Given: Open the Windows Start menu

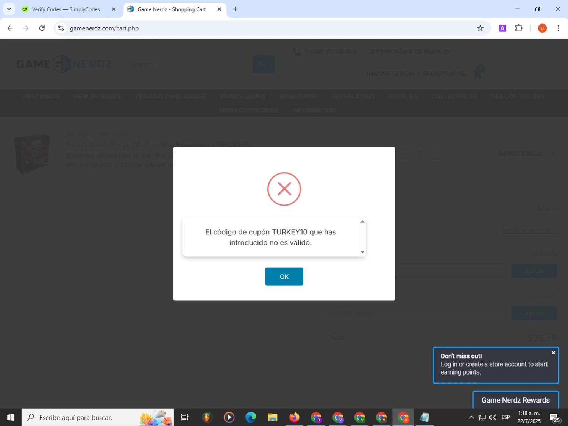Looking at the screenshot, I should point(11,417).
